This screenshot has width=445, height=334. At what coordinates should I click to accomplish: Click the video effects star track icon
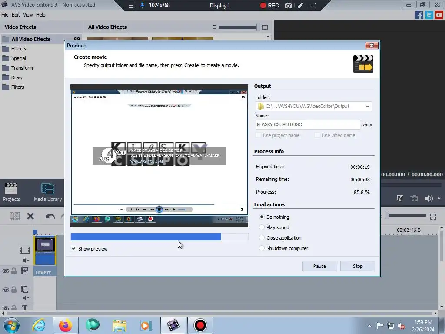click(x=25, y=271)
